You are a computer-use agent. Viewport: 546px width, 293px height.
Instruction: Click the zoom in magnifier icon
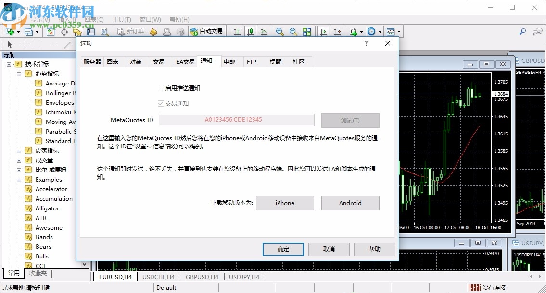tap(279, 32)
